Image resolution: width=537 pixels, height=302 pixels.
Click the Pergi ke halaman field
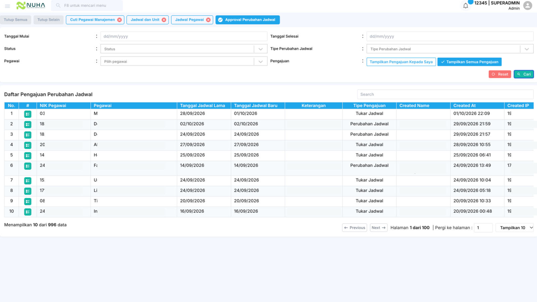pos(483,228)
